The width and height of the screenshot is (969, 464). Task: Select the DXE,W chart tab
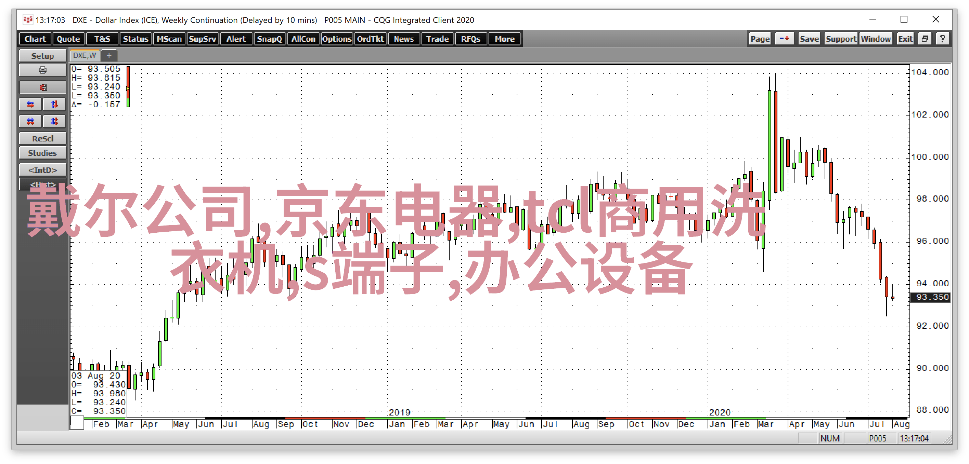pyautogui.click(x=85, y=56)
